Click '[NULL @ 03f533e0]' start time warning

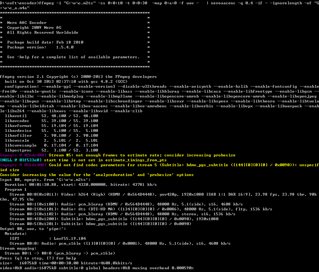[x=83, y=160]
